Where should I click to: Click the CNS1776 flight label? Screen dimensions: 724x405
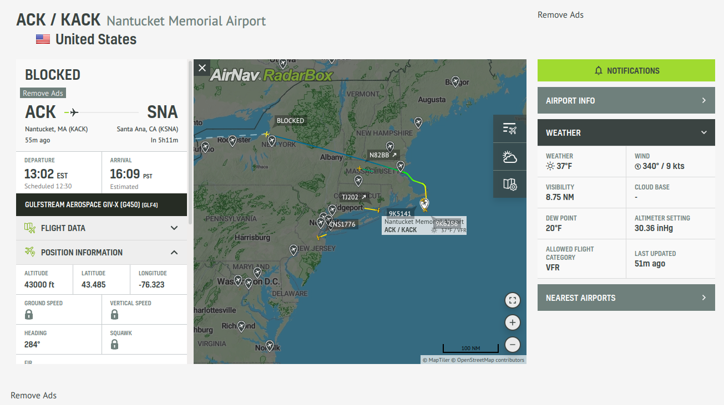pos(342,224)
